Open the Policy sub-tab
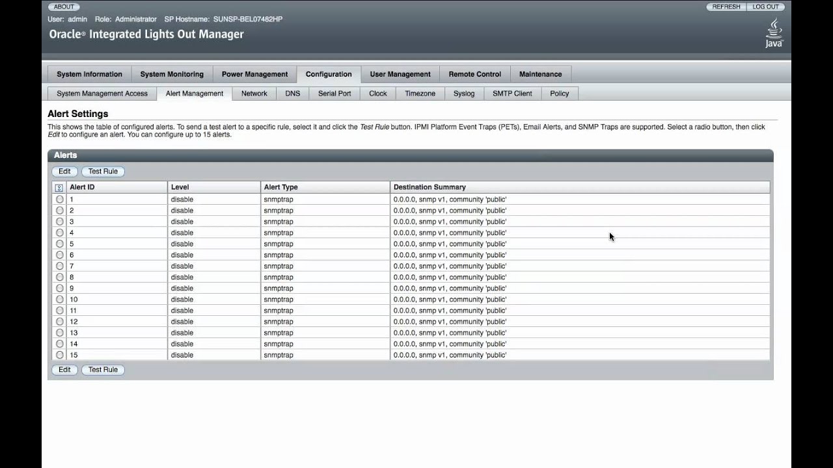Viewport: 833px width, 468px height. pyautogui.click(x=560, y=94)
